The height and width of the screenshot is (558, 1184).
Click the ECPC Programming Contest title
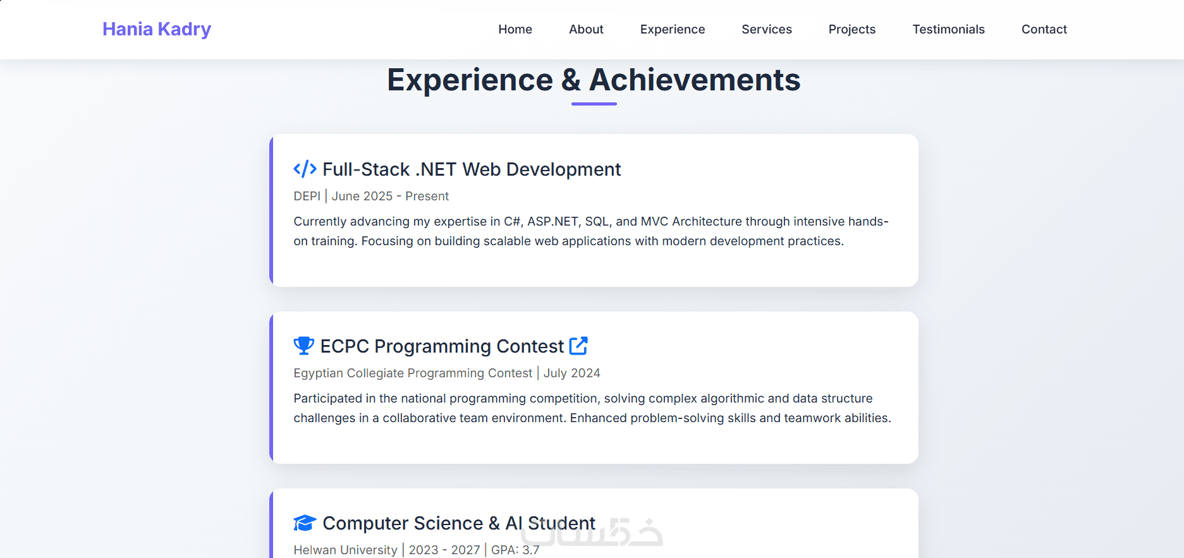[442, 346]
